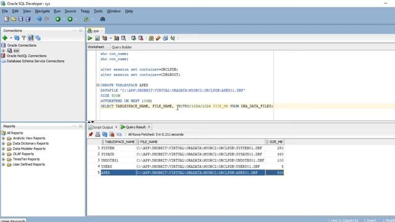
Task: Open the new connection plus dropdown arrow
Action: [x=11, y=38]
